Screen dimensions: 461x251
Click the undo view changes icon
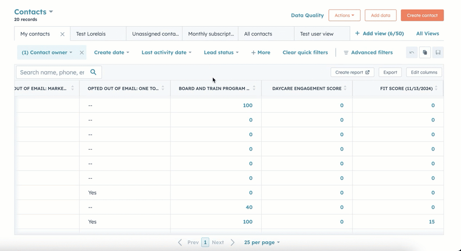tap(412, 52)
